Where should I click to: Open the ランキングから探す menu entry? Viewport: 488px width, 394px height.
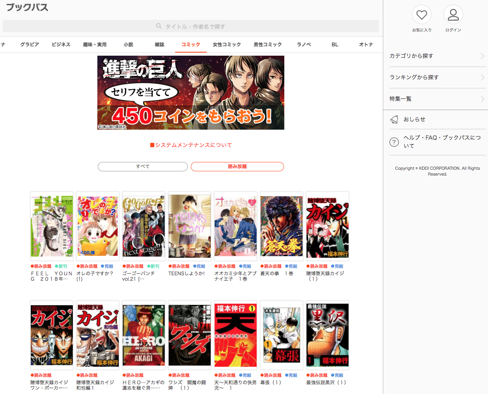click(437, 77)
